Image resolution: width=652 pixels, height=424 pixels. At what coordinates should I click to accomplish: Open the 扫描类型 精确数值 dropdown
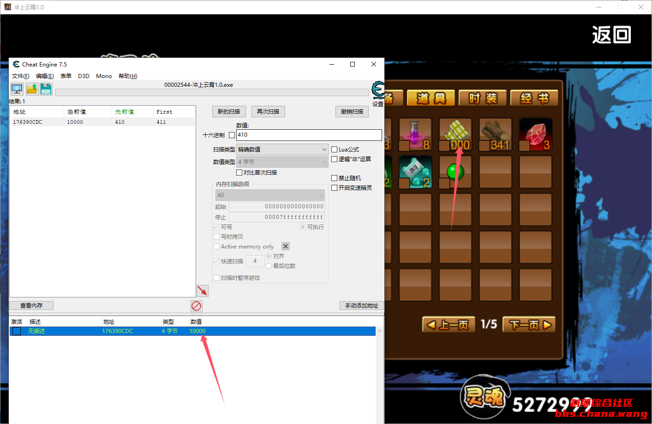tap(282, 150)
